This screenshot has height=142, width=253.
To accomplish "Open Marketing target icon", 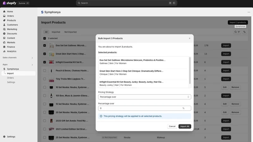I will click(x=4, y=29).
